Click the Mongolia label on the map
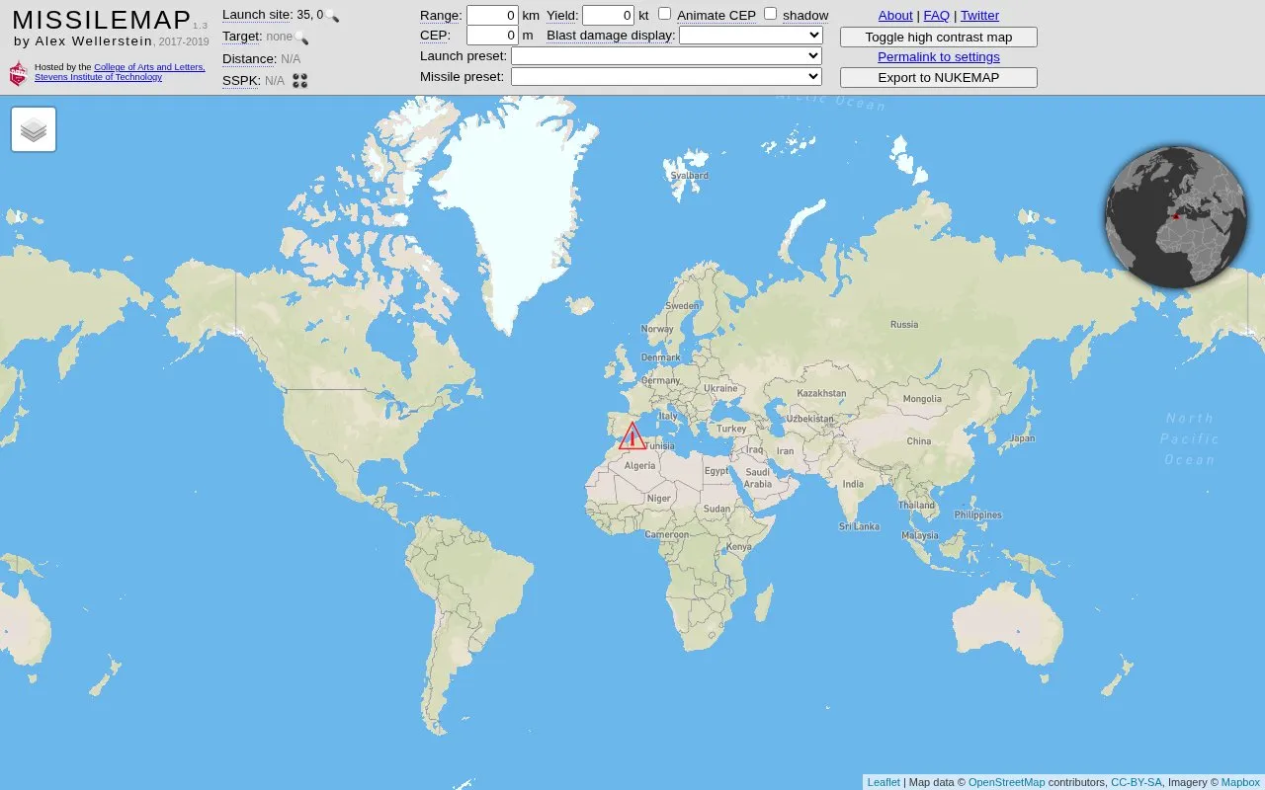Screen dimensions: 1265x790 point(923,399)
